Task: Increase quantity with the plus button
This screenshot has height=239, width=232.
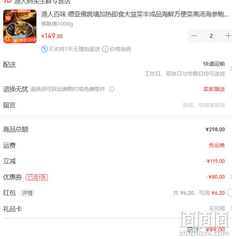Action: click(x=228, y=36)
